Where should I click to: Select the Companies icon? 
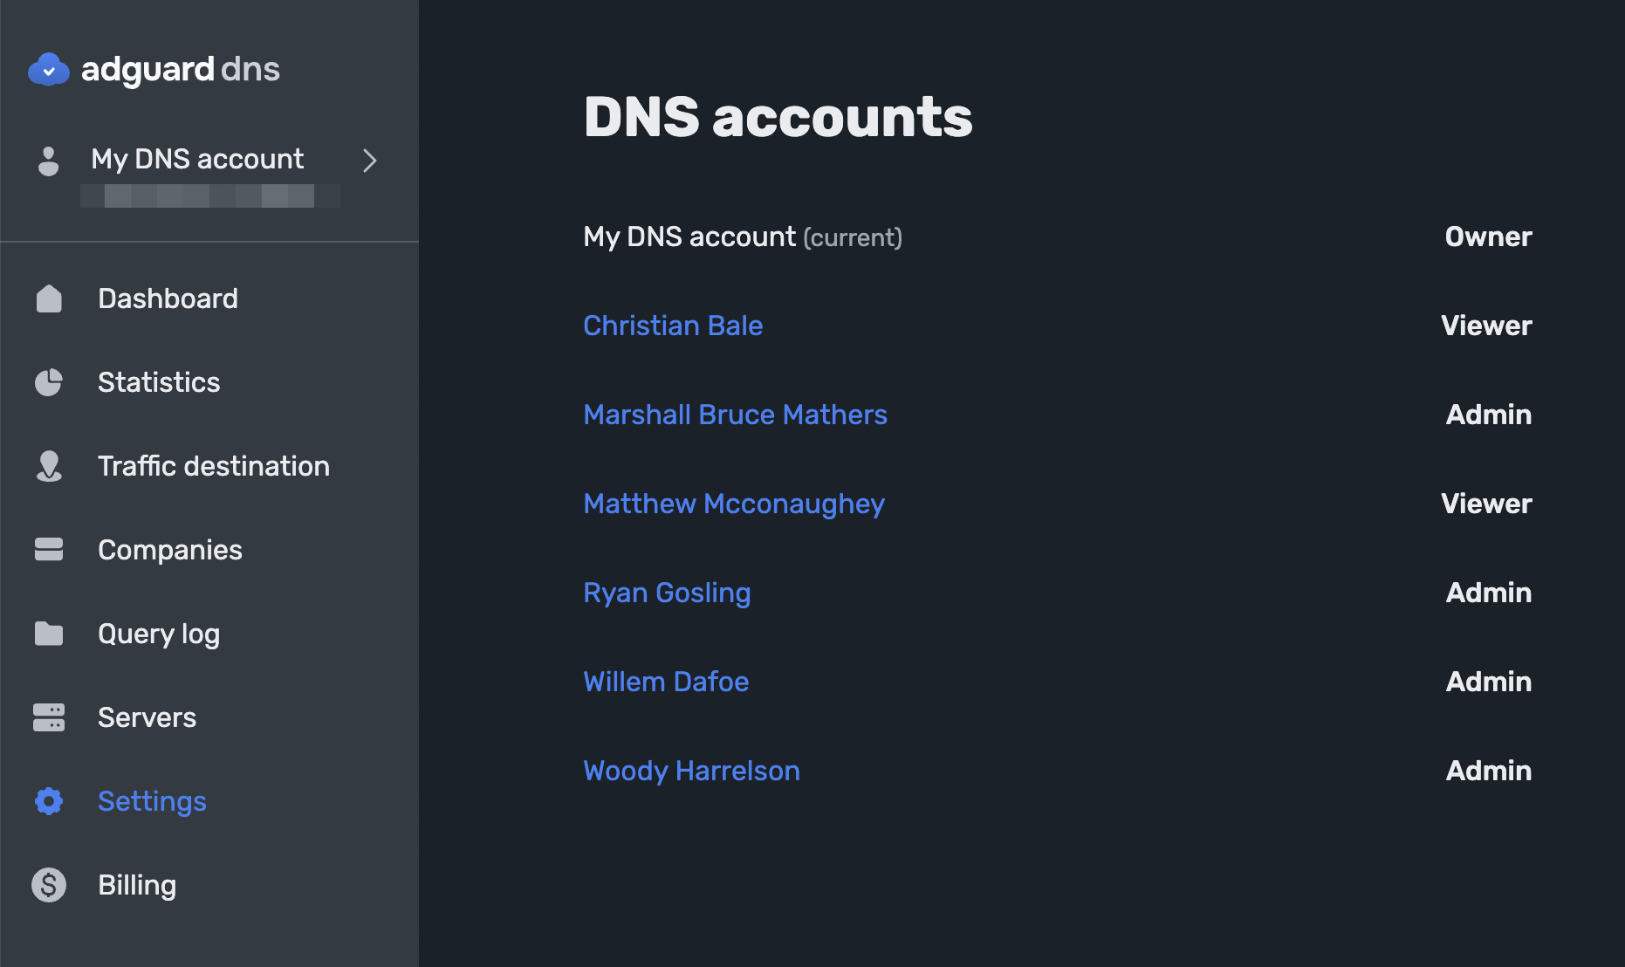(49, 550)
